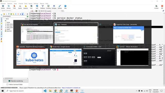Open the notification center icon
Image resolution: width=165 pixels, height=93 pixels.
click(x=162, y=91)
